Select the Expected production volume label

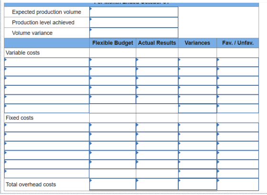[x=47, y=12]
